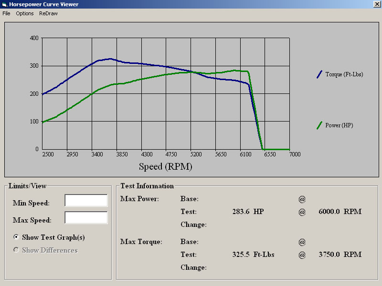The image size is (382, 286).
Task: Click the 6550 x-axis tick label
Action: (270, 154)
